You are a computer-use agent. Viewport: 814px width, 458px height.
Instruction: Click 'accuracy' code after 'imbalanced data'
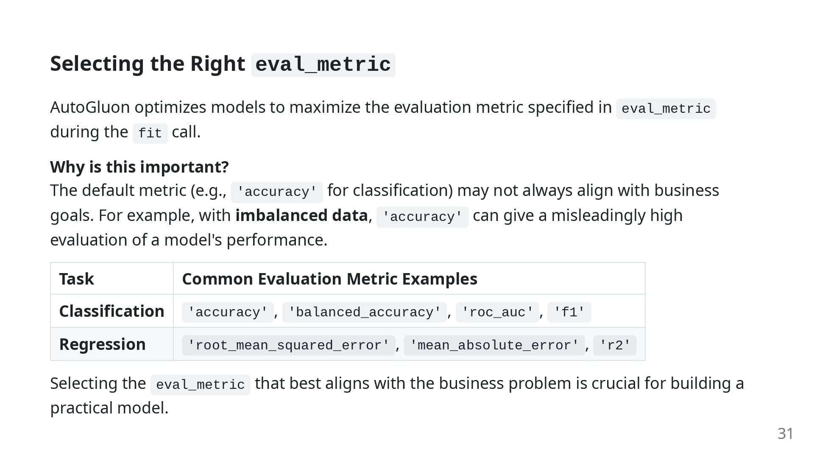click(x=422, y=217)
